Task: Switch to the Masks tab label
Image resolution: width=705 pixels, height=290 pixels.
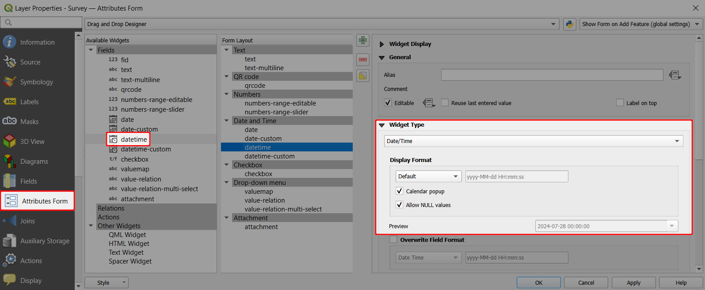Action: (29, 121)
